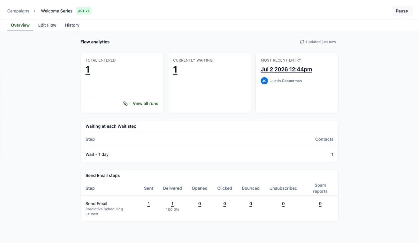Open the Campaigns breadcrumb link
Viewport: 419px width, 243px height.
[18, 11]
